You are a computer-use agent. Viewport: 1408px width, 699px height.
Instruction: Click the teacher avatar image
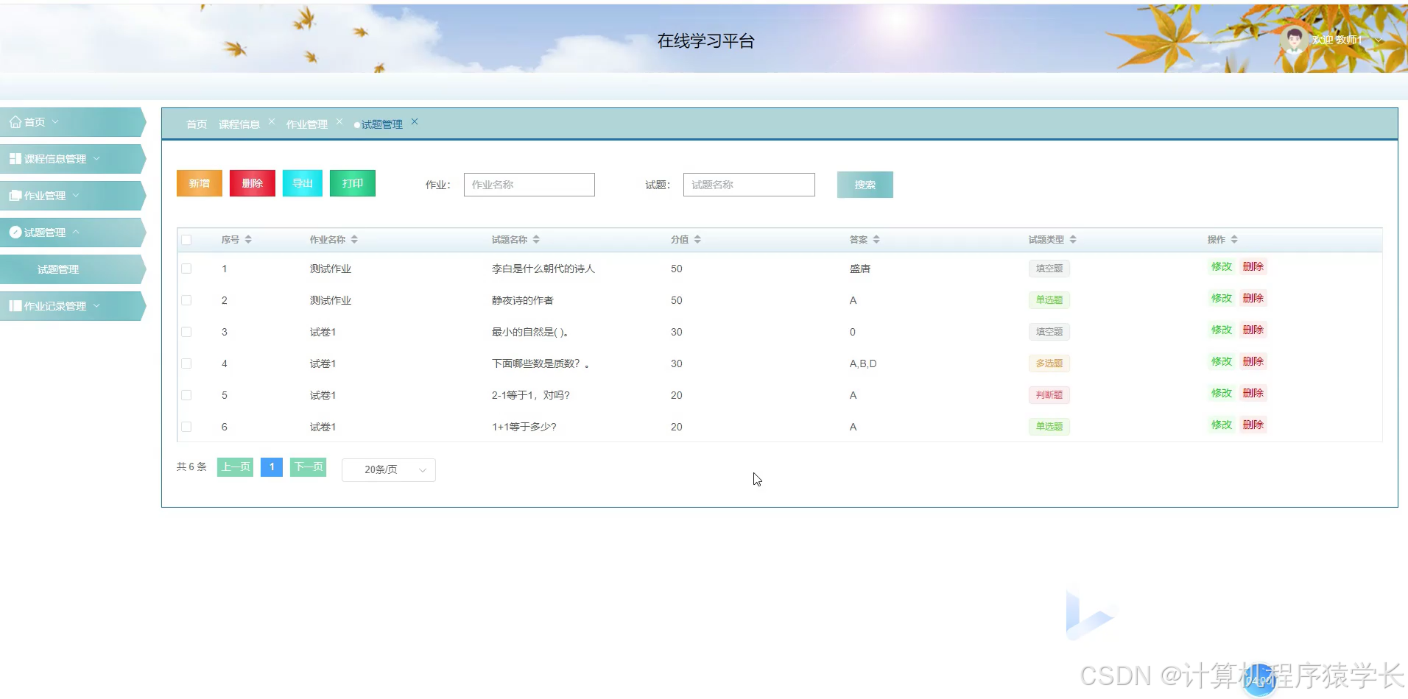[x=1294, y=39]
